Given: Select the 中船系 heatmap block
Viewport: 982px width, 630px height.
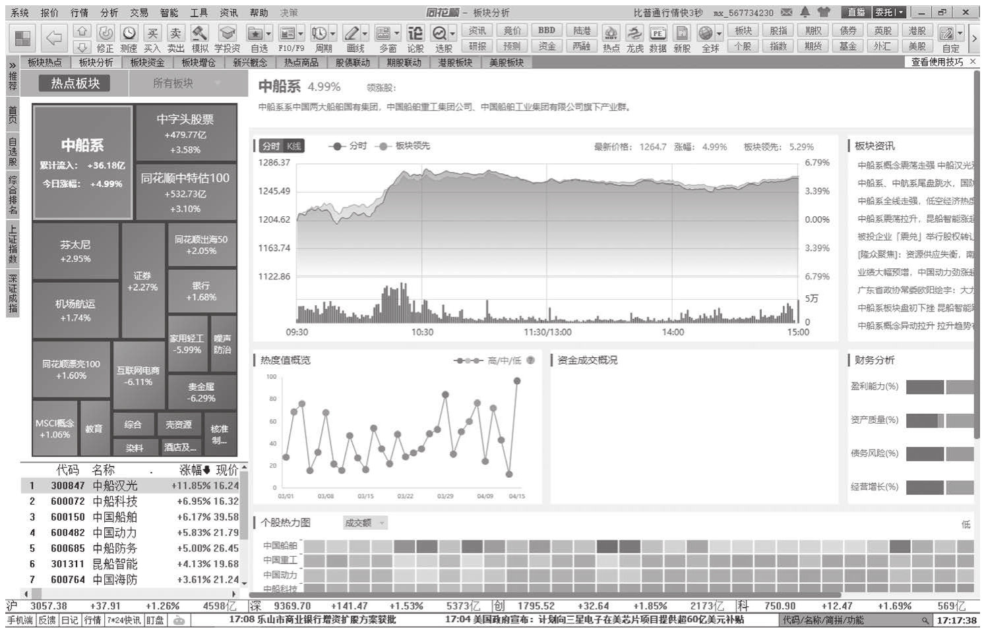Looking at the screenshot, I should click(x=82, y=162).
